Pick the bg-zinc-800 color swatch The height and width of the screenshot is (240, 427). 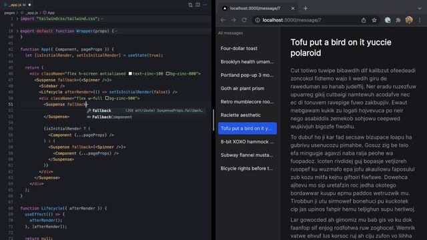coord(167,74)
